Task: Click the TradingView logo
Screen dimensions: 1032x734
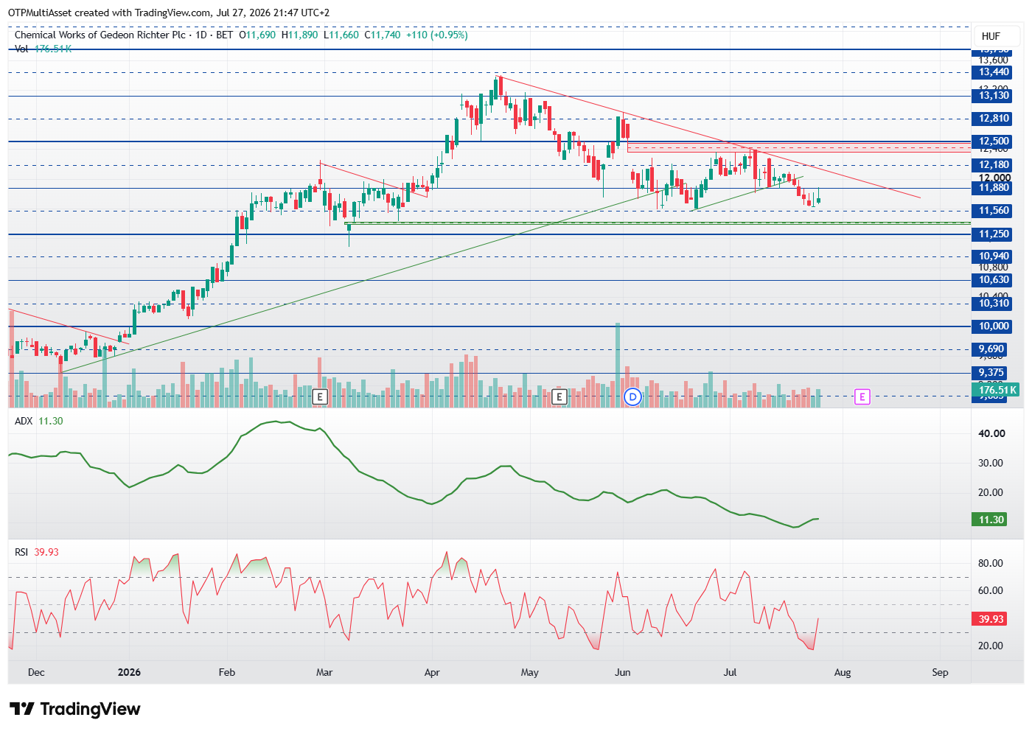Action: (x=74, y=709)
